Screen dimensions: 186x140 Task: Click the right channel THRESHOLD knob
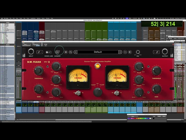click(156, 71)
